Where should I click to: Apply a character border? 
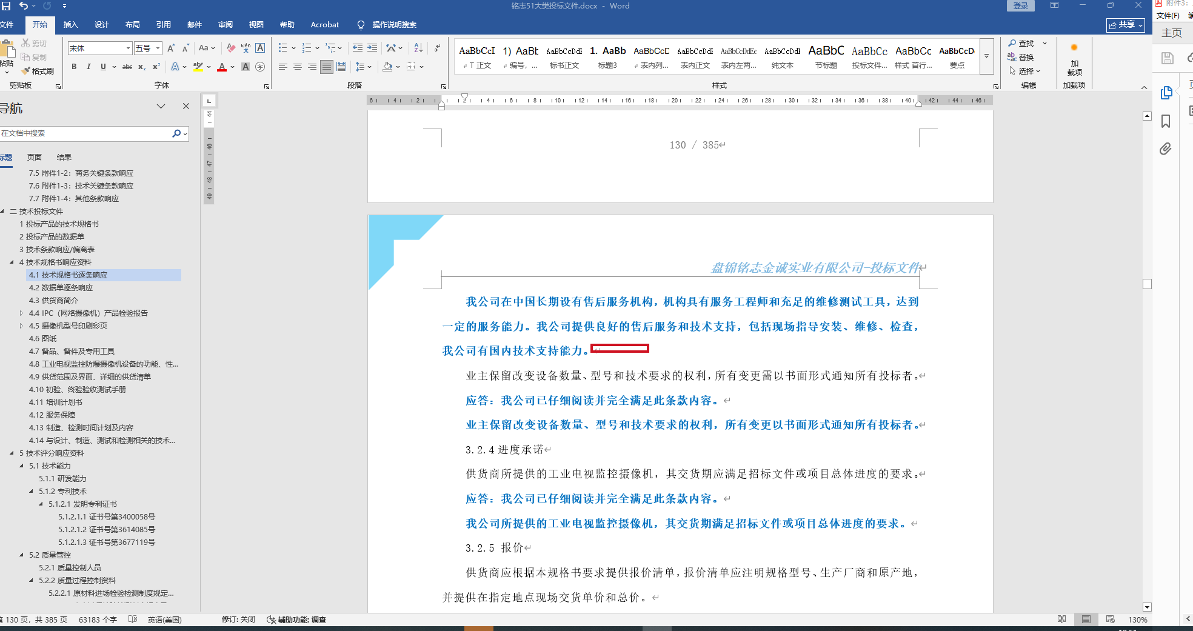pyautogui.click(x=260, y=48)
